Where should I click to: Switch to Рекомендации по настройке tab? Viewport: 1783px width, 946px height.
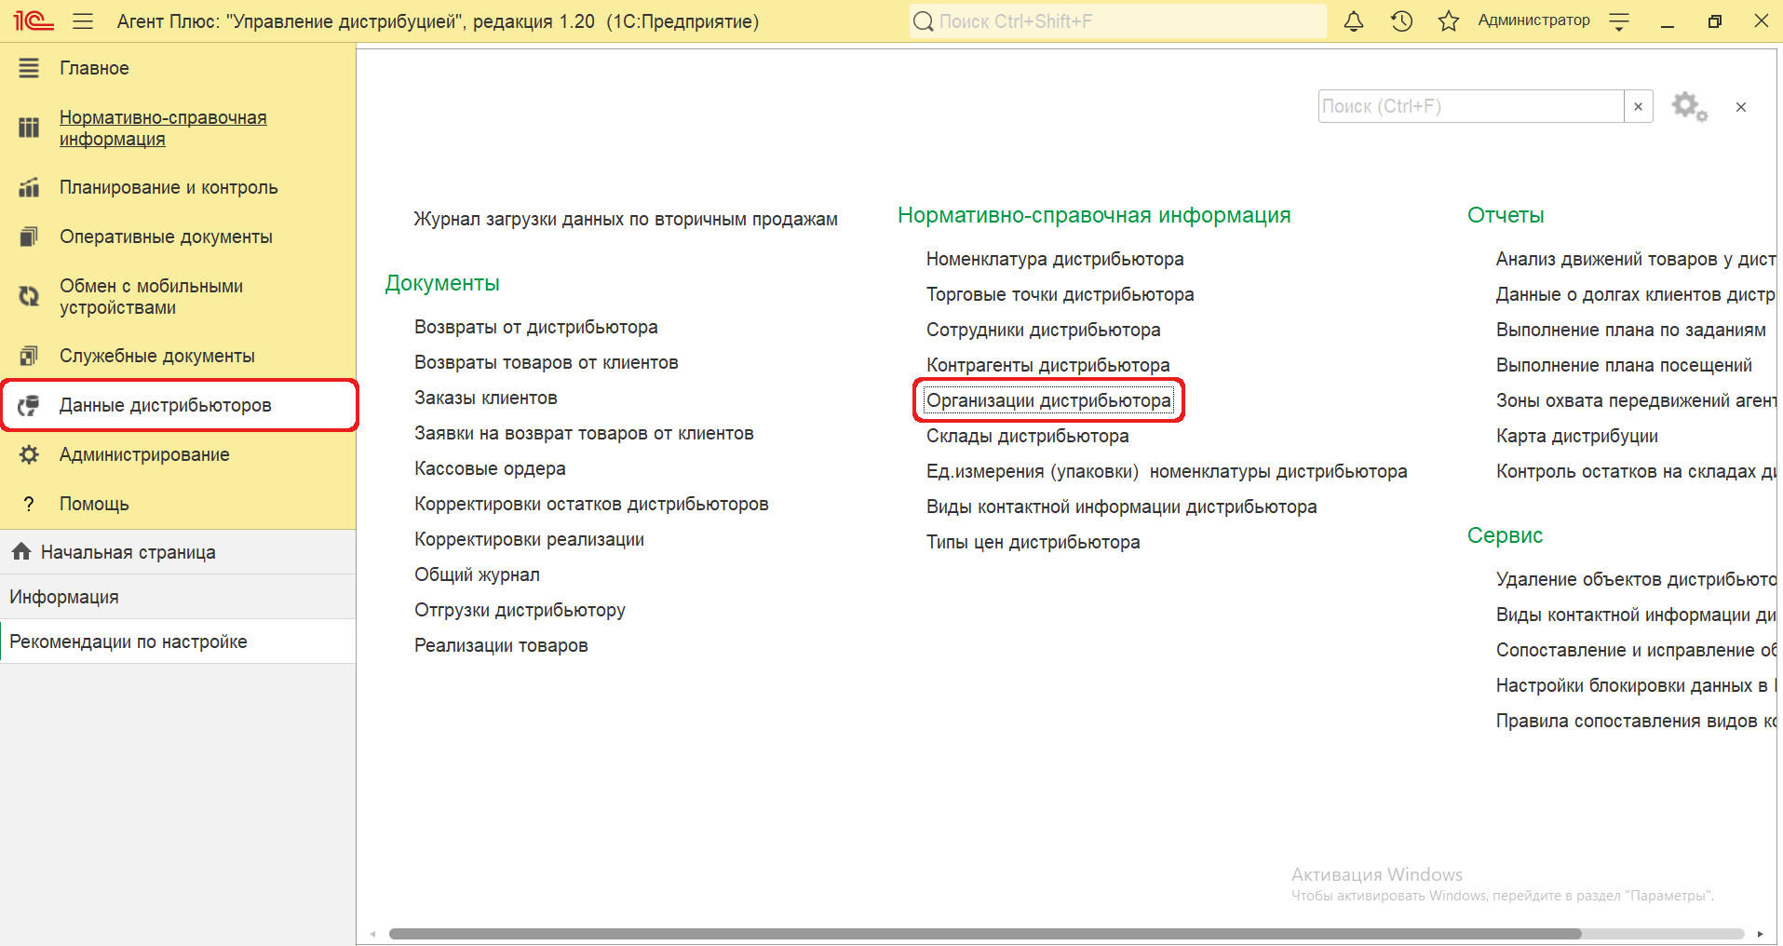coord(178,642)
